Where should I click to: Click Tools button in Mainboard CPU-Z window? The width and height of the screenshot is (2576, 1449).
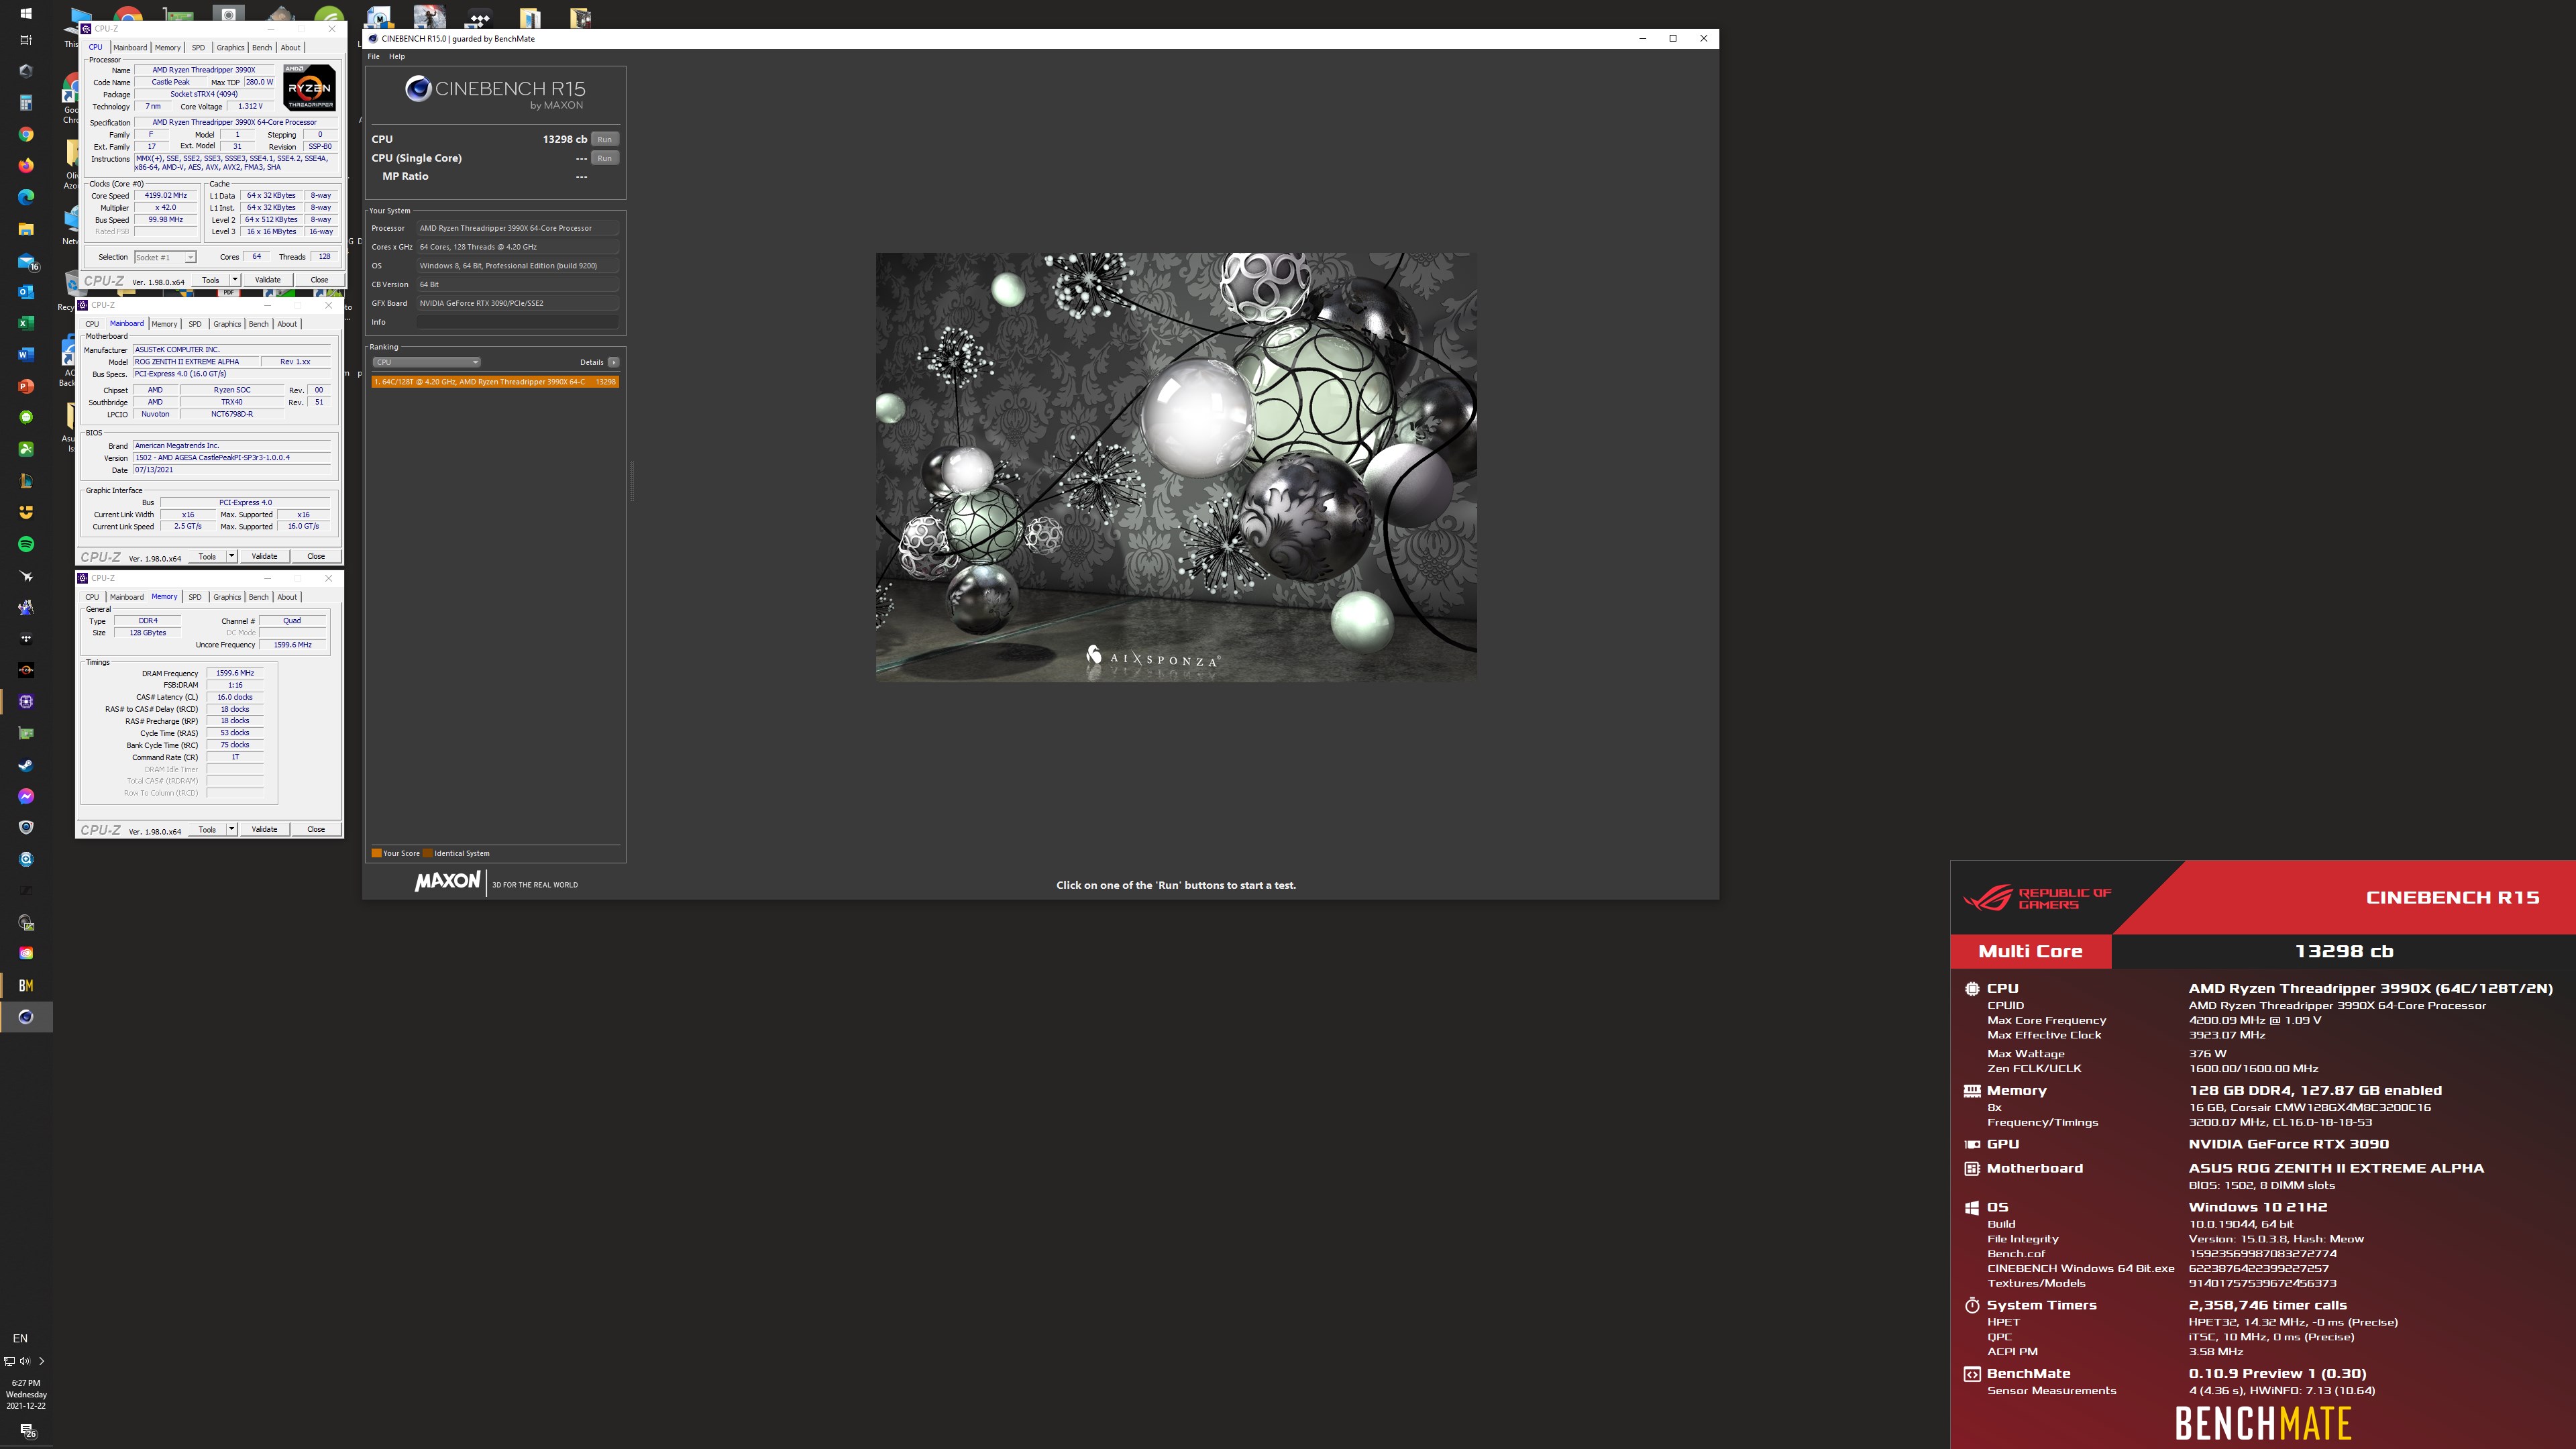pyautogui.click(x=207, y=556)
